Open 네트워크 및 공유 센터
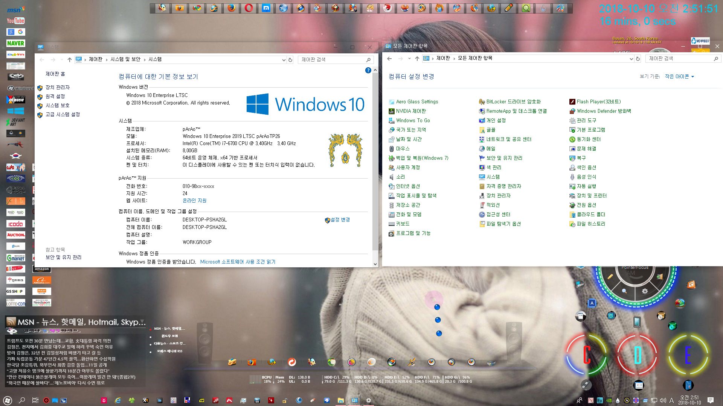The height and width of the screenshot is (406, 723). pos(505,139)
